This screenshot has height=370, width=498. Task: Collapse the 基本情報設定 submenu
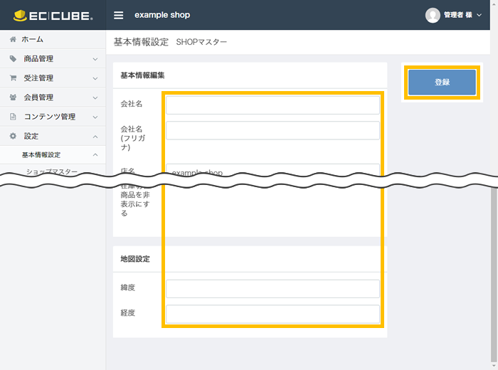click(x=95, y=155)
